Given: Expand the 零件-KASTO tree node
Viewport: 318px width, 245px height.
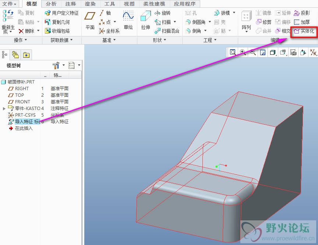Looking at the screenshot, I should [4, 109].
